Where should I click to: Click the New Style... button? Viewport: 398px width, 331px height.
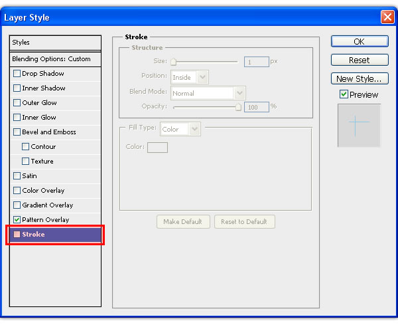360,78
